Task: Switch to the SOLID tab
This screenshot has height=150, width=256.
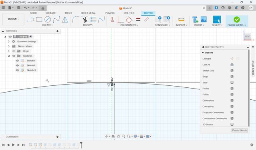Action: (33, 13)
